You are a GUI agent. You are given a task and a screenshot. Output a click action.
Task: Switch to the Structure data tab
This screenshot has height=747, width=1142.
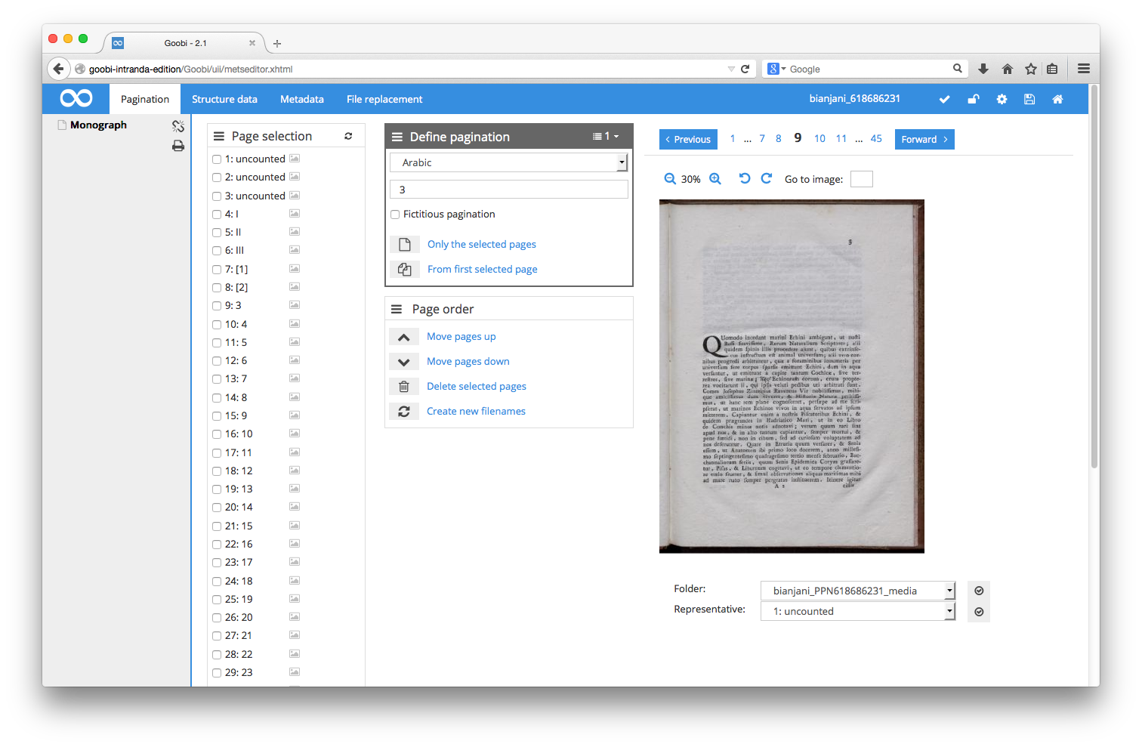point(224,99)
